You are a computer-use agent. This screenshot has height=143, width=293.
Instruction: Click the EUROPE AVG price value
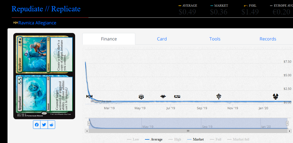[x=281, y=12]
